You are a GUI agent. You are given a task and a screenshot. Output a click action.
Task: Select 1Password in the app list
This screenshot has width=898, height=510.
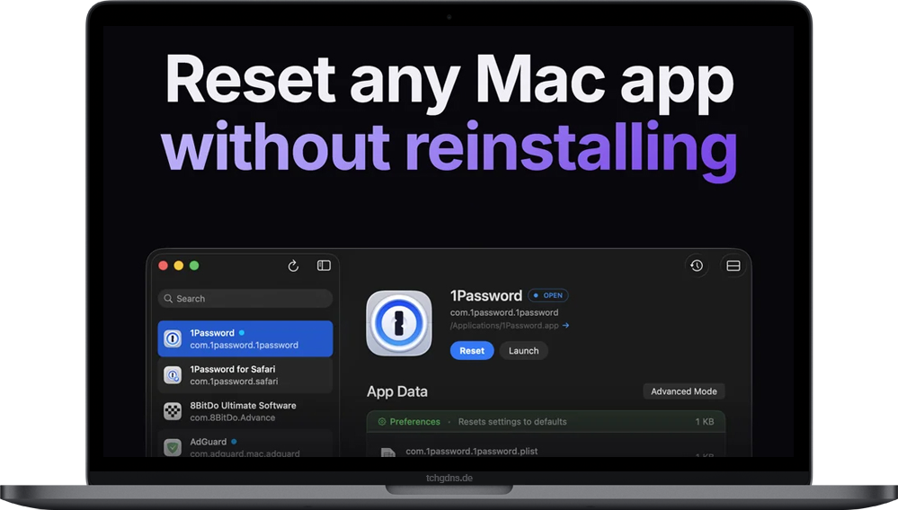click(x=245, y=339)
